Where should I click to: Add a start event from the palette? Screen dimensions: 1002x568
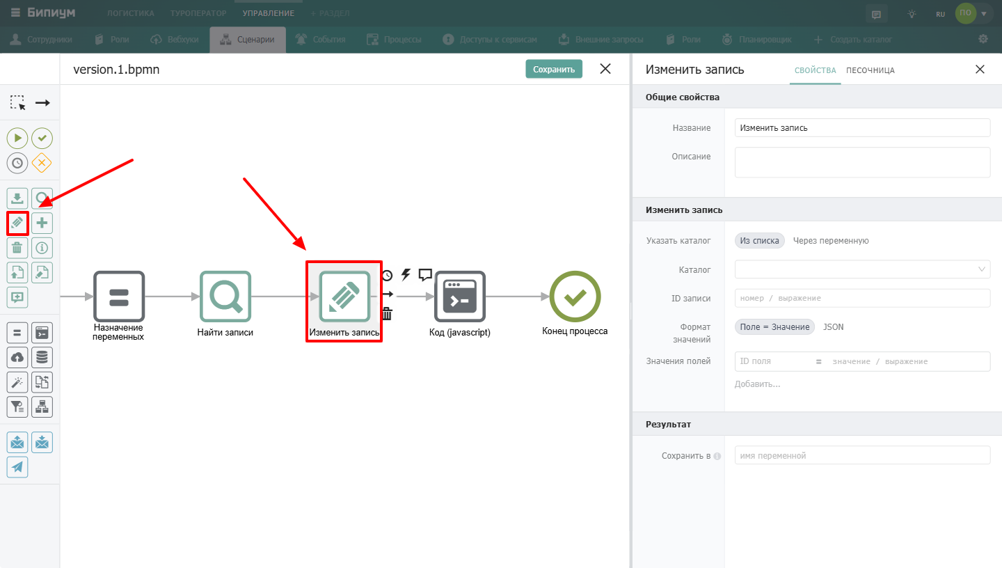click(x=17, y=139)
